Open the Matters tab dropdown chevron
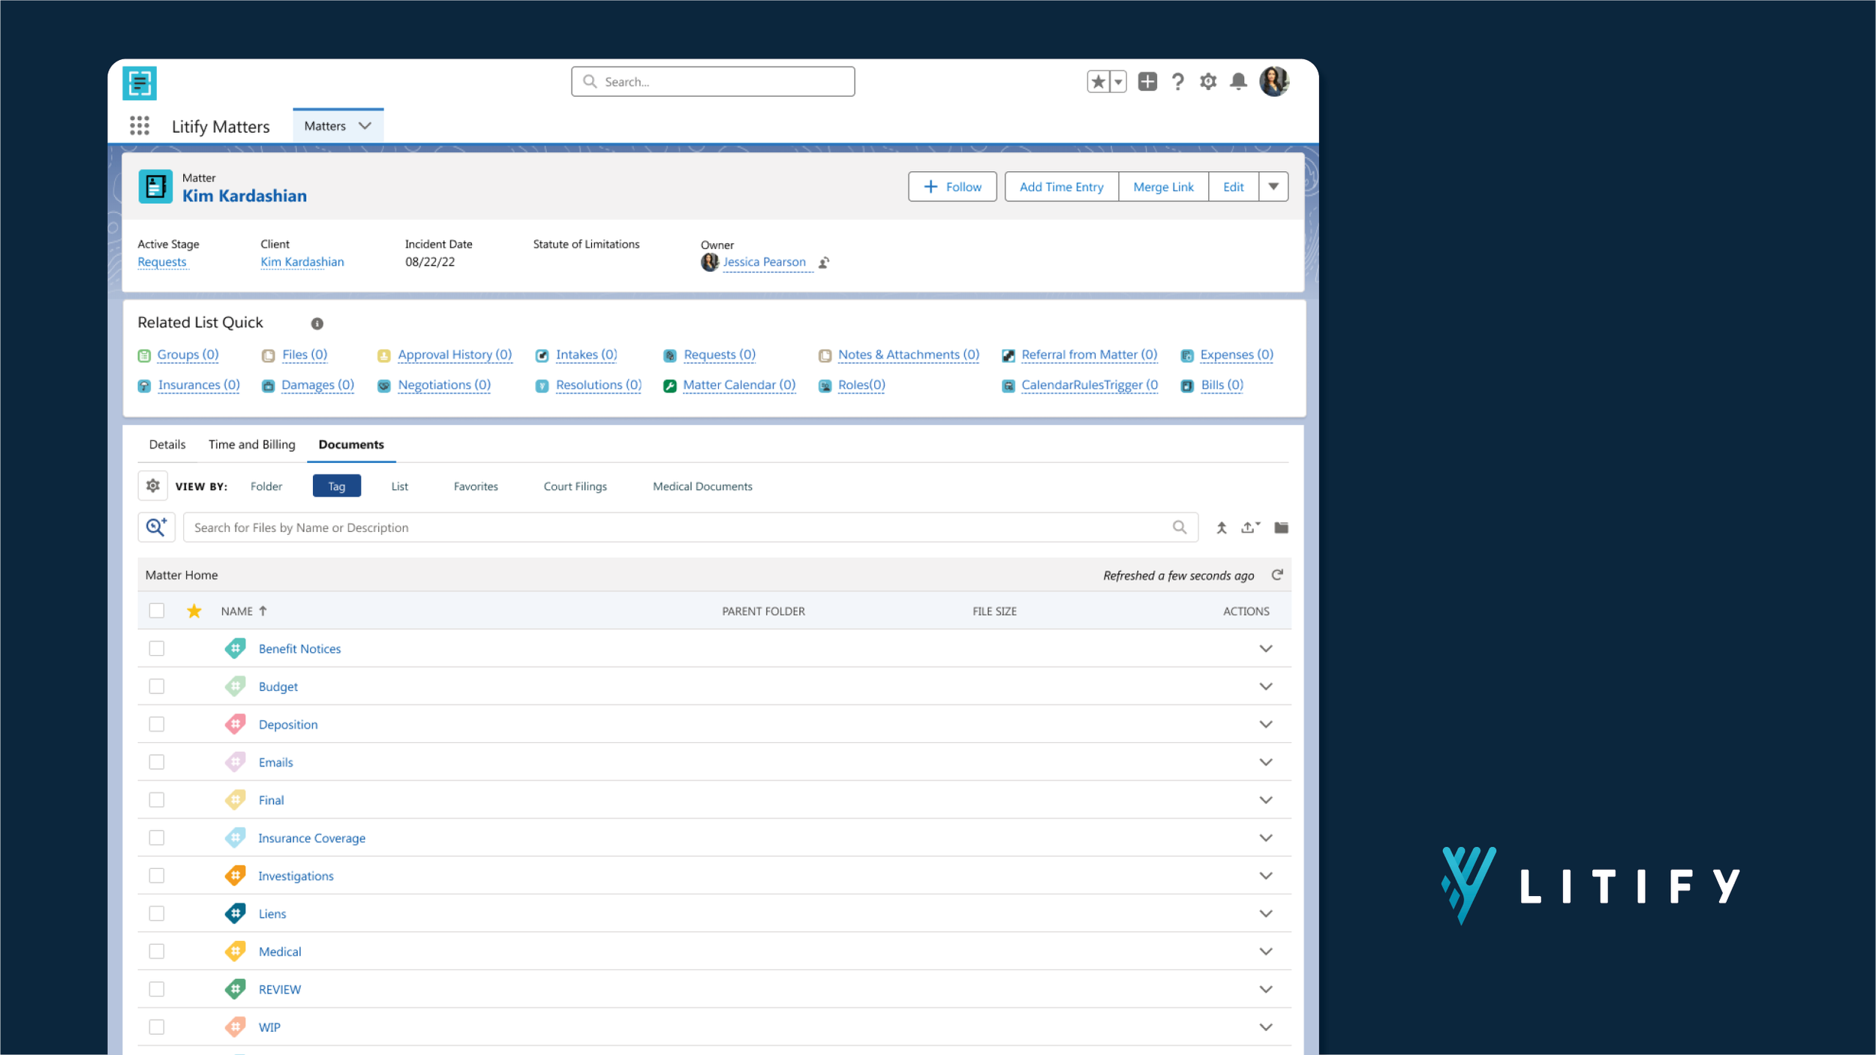1876x1055 pixels. [365, 126]
